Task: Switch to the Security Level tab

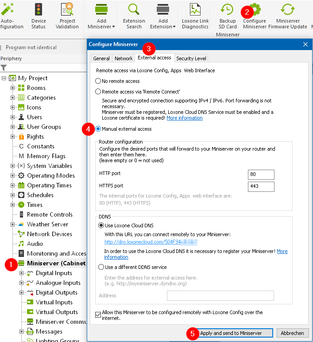Action: [191, 58]
